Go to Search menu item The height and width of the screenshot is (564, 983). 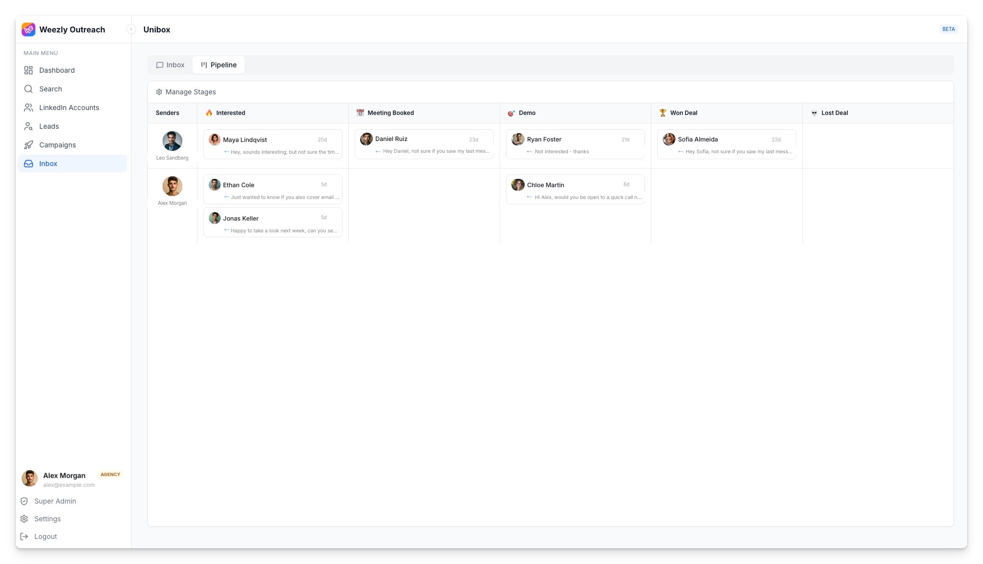click(72, 89)
